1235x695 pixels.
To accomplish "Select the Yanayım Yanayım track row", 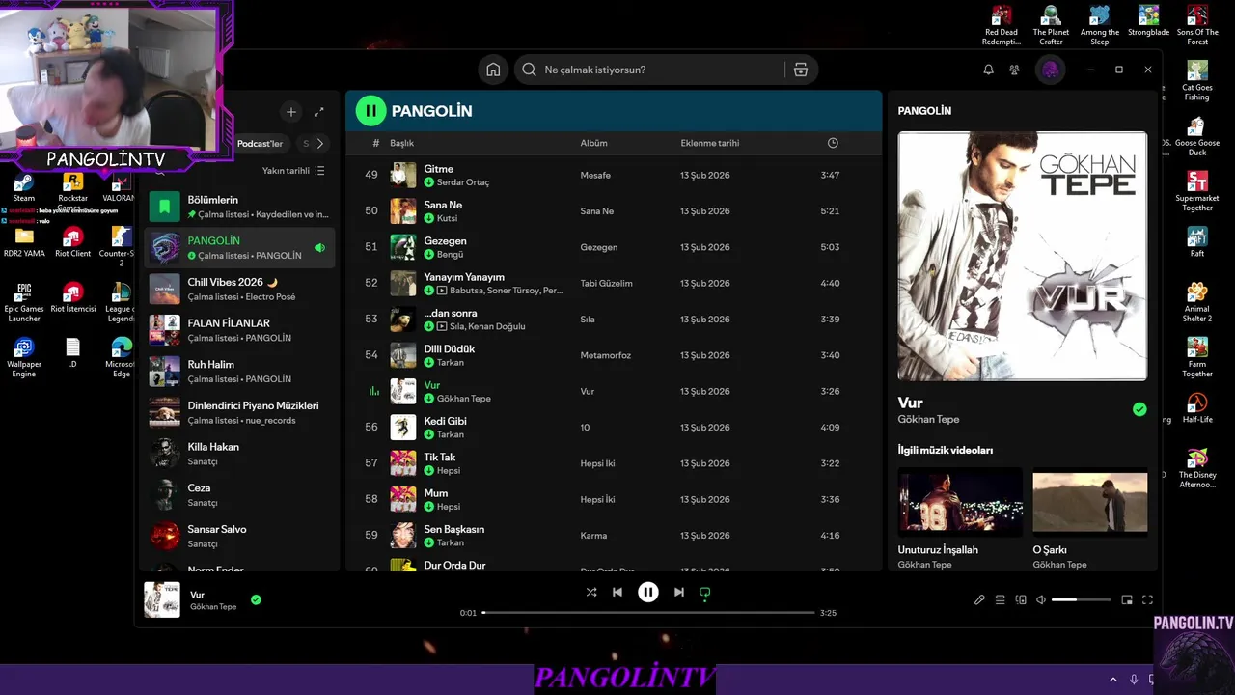I will 614,283.
